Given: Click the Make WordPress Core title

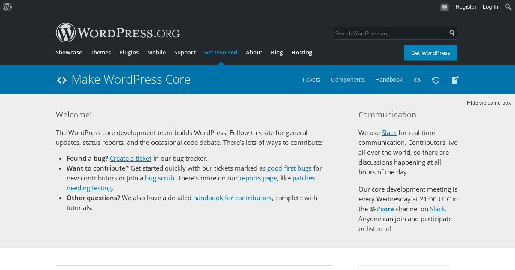Looking at the screenshot, I should pyautogui.click(x=131, y=79).
